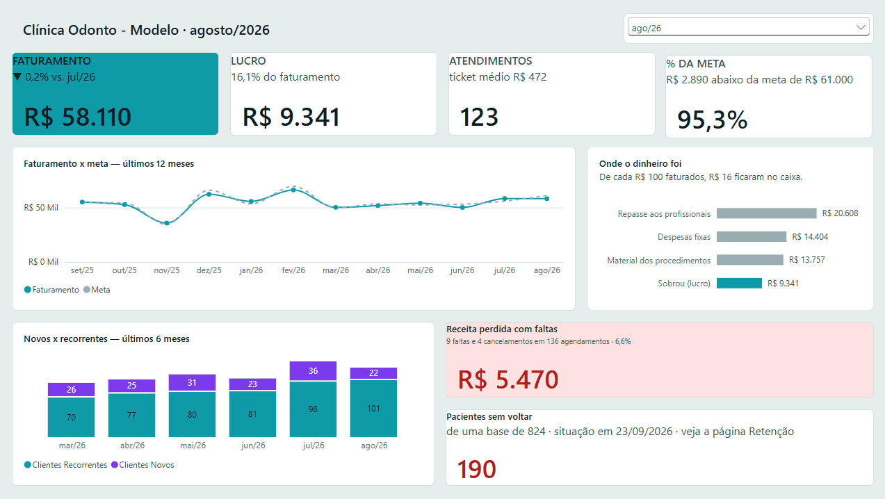Click the purple 25 segment for abr/26

pos(131,386)
